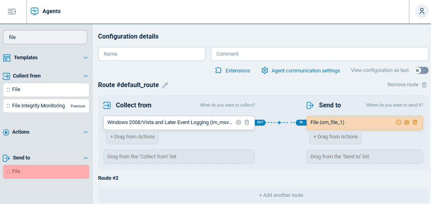Select File Integrity Monitoring module item
Viewport: 431px width, 204px height.
(x=39, y=106)
